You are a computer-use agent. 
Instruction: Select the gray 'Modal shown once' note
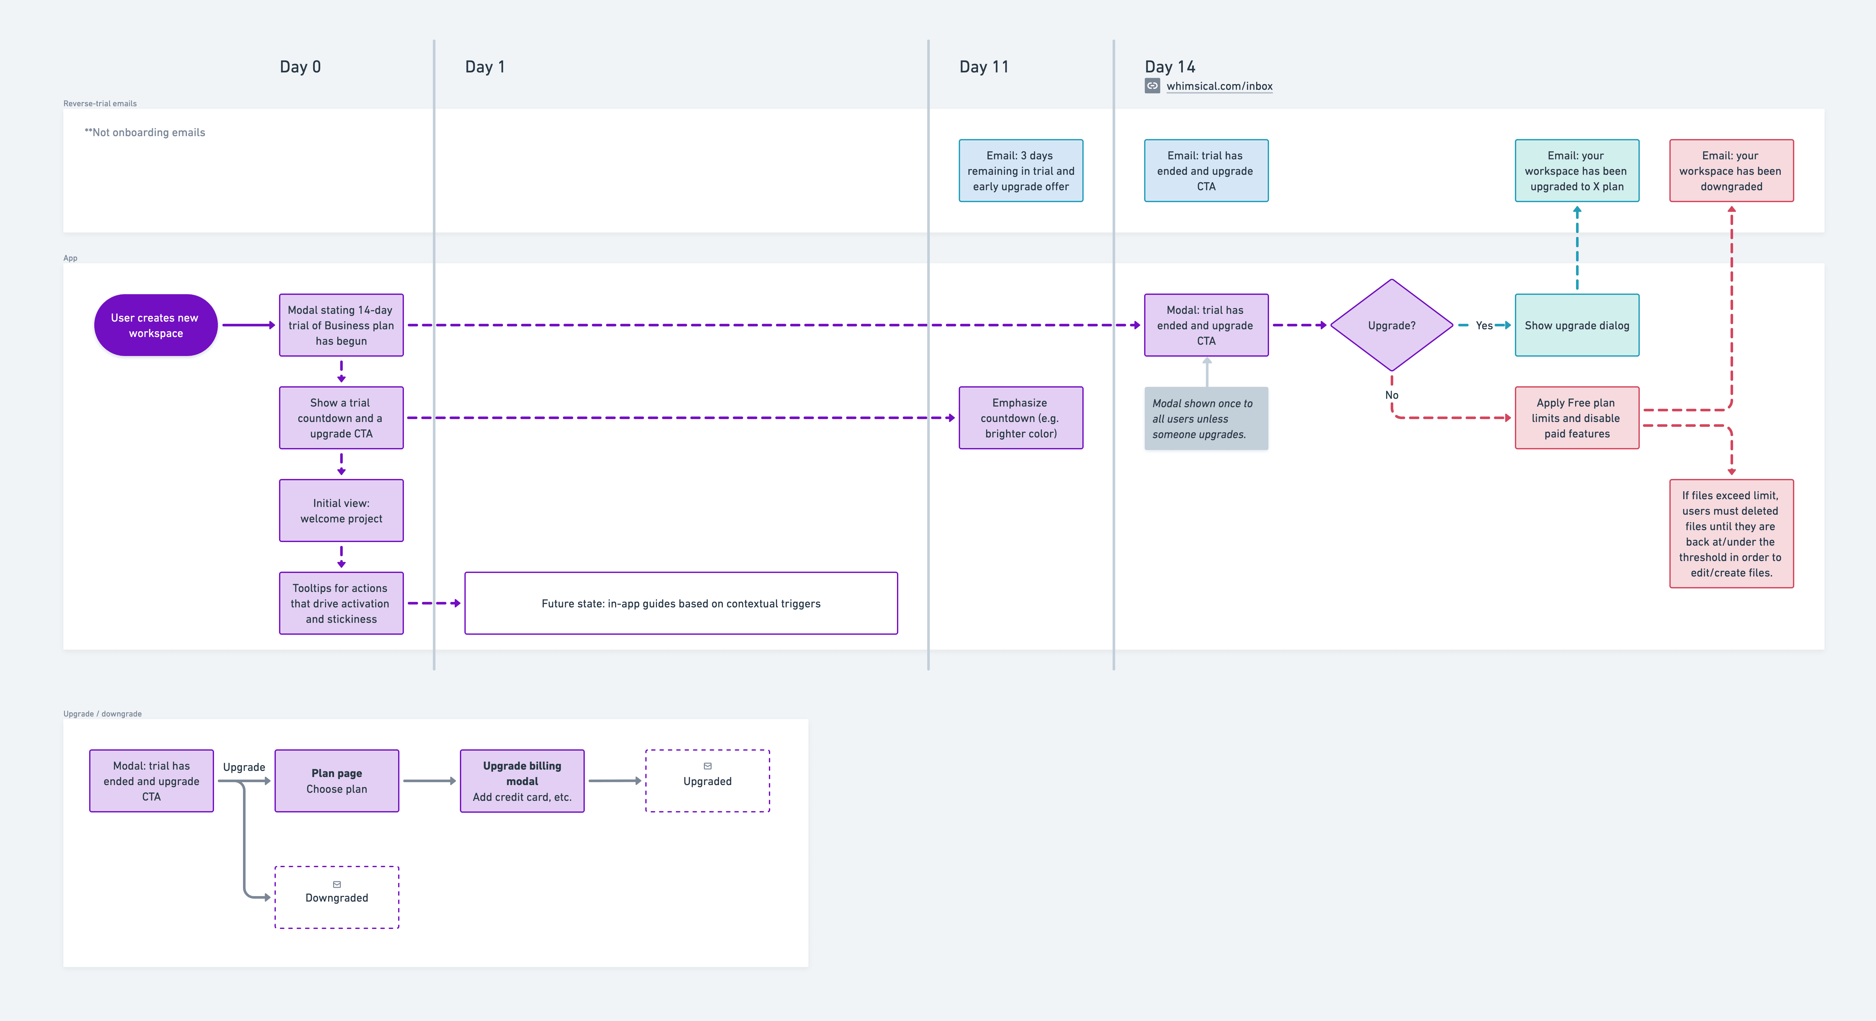click(x=1205, y=419)
